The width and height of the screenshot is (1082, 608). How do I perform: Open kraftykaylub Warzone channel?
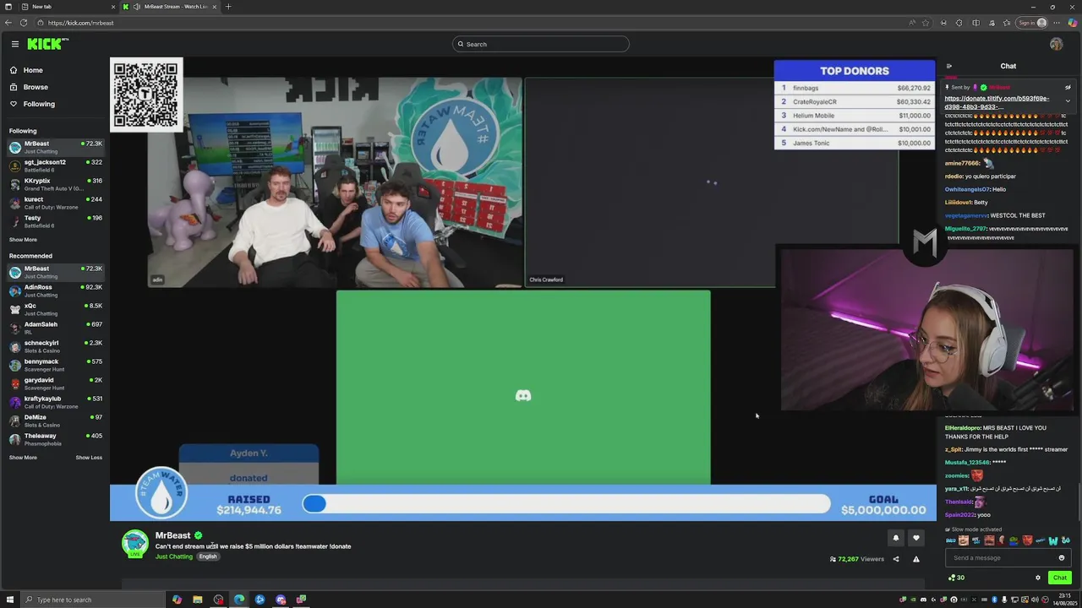(55, 402)
